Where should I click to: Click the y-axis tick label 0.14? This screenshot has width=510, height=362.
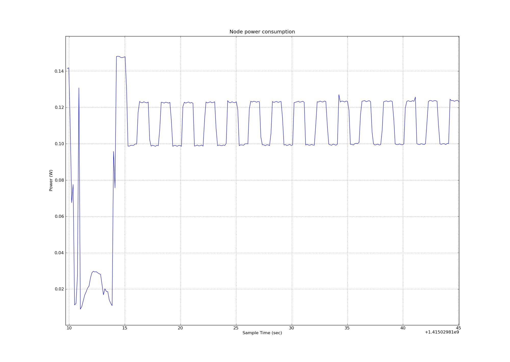click(x=59, y=71)
